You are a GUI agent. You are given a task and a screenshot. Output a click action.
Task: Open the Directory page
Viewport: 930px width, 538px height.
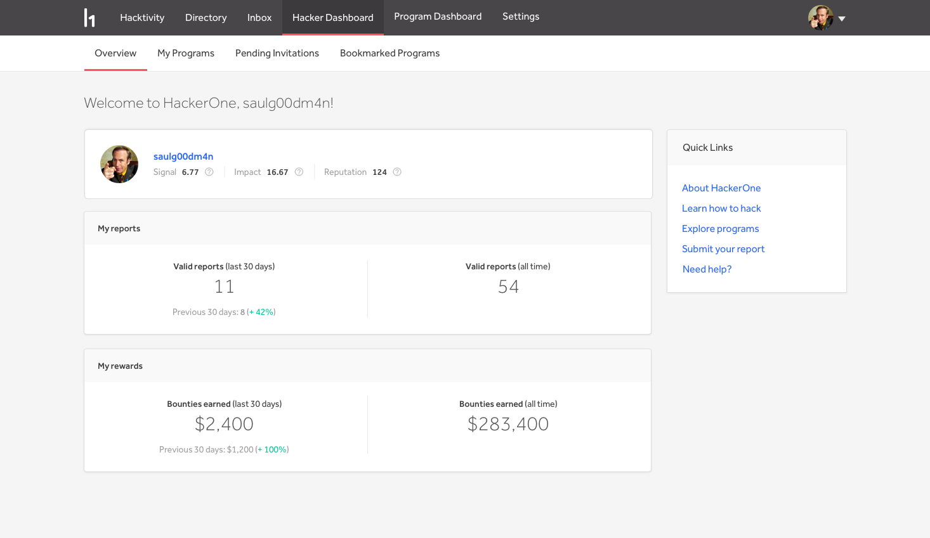(206, 18)
